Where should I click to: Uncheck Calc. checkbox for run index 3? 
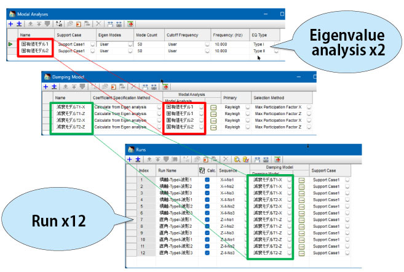207,193
